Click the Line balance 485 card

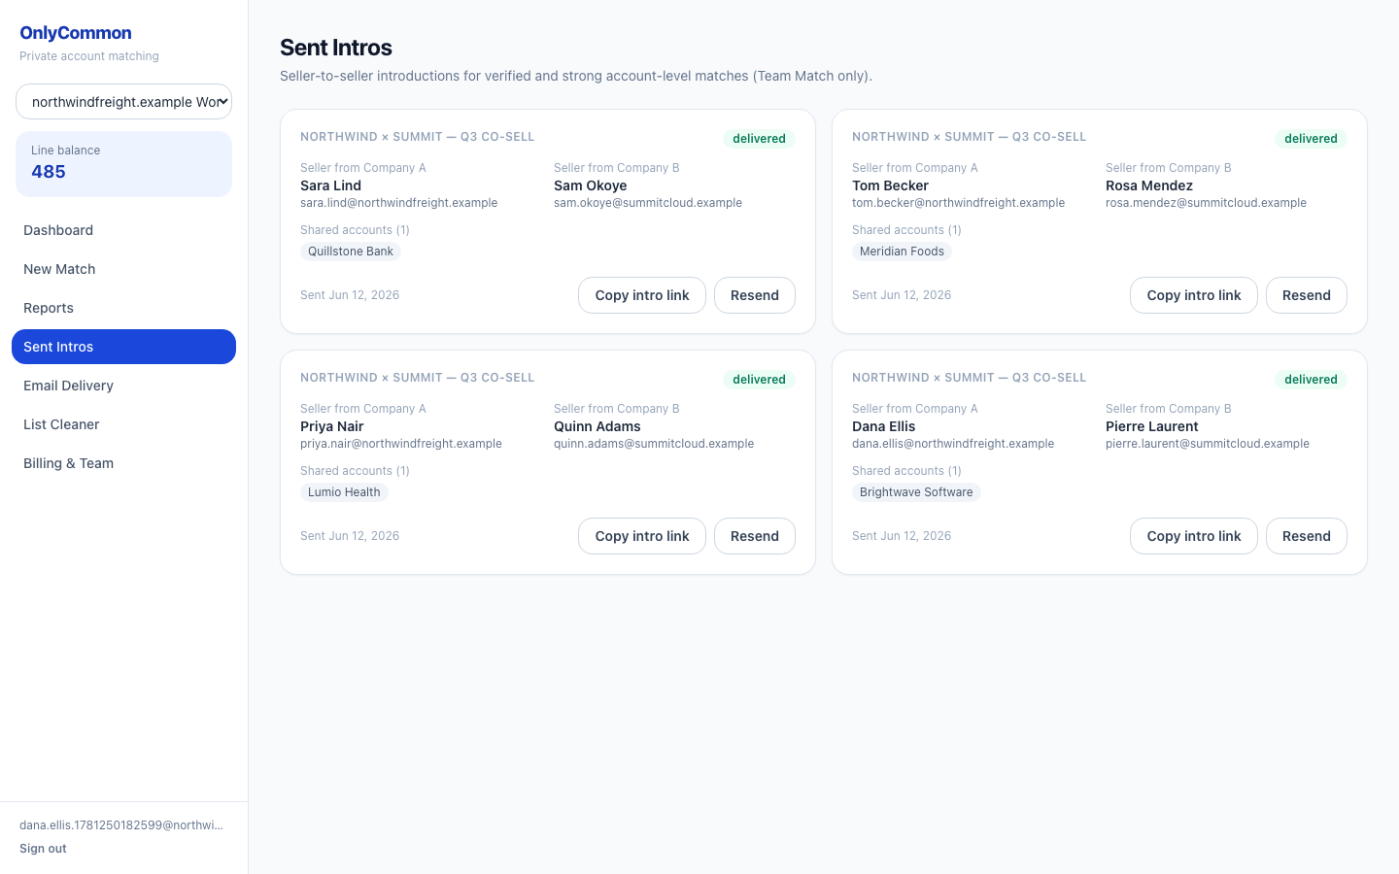(x=123, y=164)
